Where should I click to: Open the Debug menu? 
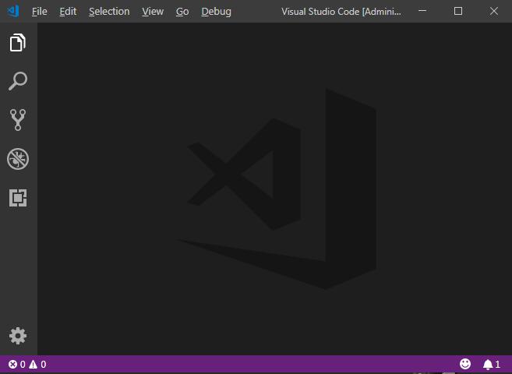pos(216,12)
